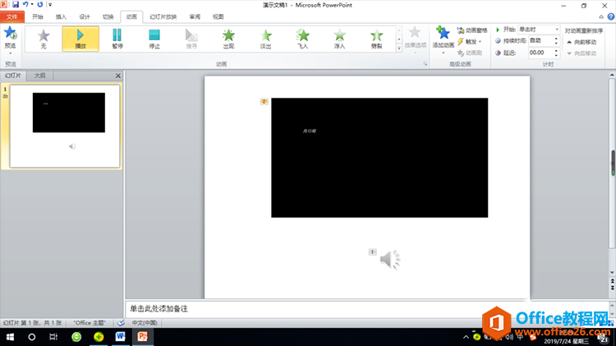Apply the 飞入 (Fly In) animation
The height and width of the screenshot is (346, 616).
(303, 38)
